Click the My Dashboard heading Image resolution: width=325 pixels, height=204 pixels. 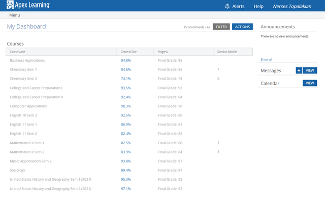click(x=26, y=26)
